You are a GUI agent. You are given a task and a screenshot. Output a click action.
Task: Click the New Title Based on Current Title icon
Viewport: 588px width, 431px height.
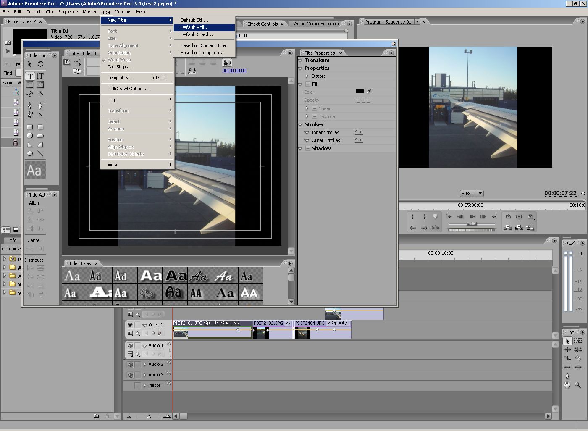pos(67,62)
